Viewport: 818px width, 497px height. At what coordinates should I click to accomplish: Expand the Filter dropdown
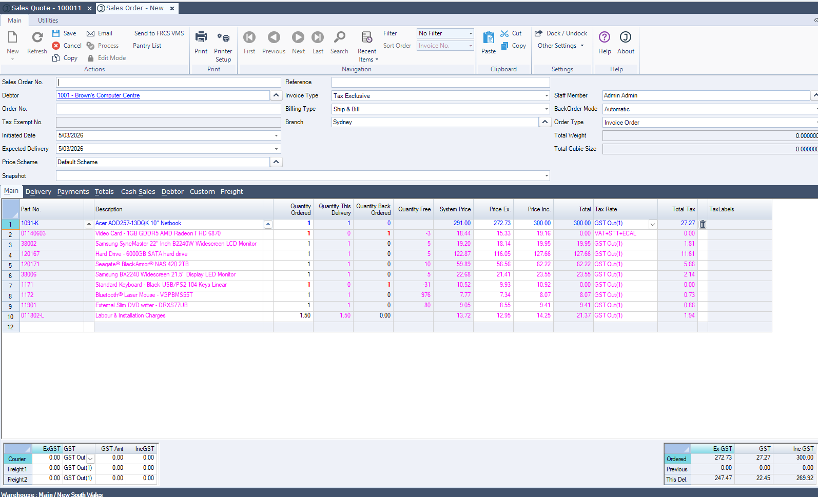pos(471,33)
